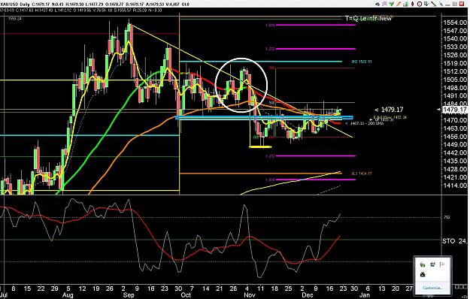
Task: Click the 1414.00 price axis label
Action: 455,186
